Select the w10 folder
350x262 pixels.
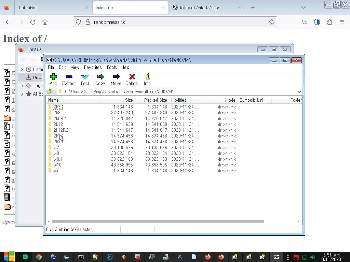coord(57,165)
